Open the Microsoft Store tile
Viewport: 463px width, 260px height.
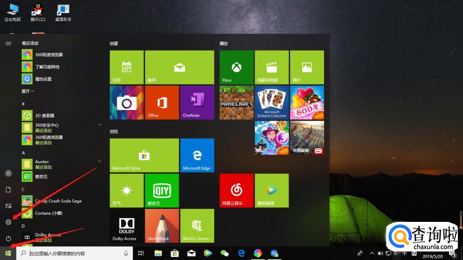click(144, 155)
